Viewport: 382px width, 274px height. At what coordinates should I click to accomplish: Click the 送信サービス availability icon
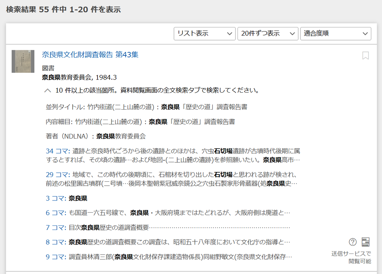pos(365,242)
